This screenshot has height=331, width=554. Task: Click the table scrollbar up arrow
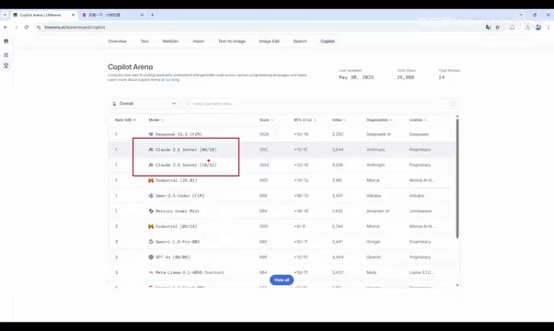[x=457, y=116]
